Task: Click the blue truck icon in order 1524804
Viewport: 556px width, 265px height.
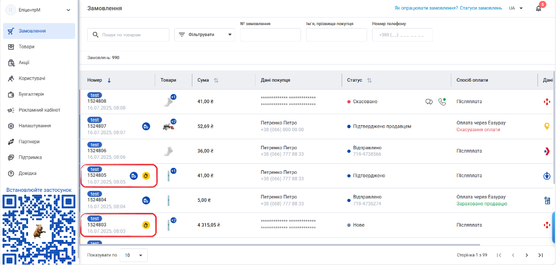Action: (x=146, y=200)
